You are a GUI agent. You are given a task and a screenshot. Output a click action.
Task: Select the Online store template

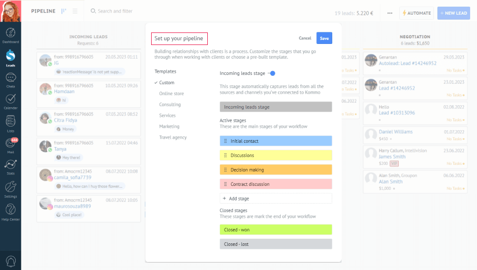click(x=172, y=94)
